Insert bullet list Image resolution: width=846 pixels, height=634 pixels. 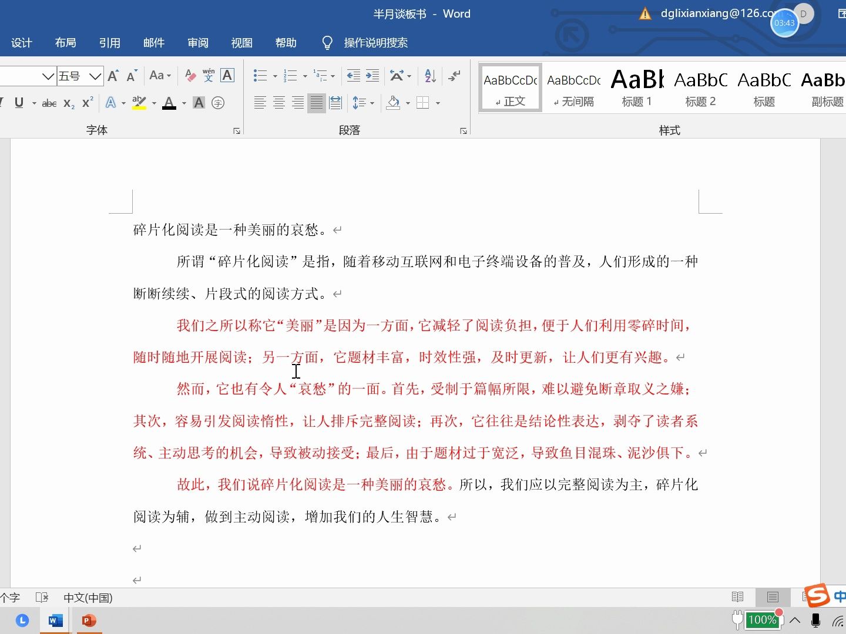coord(260,76)
